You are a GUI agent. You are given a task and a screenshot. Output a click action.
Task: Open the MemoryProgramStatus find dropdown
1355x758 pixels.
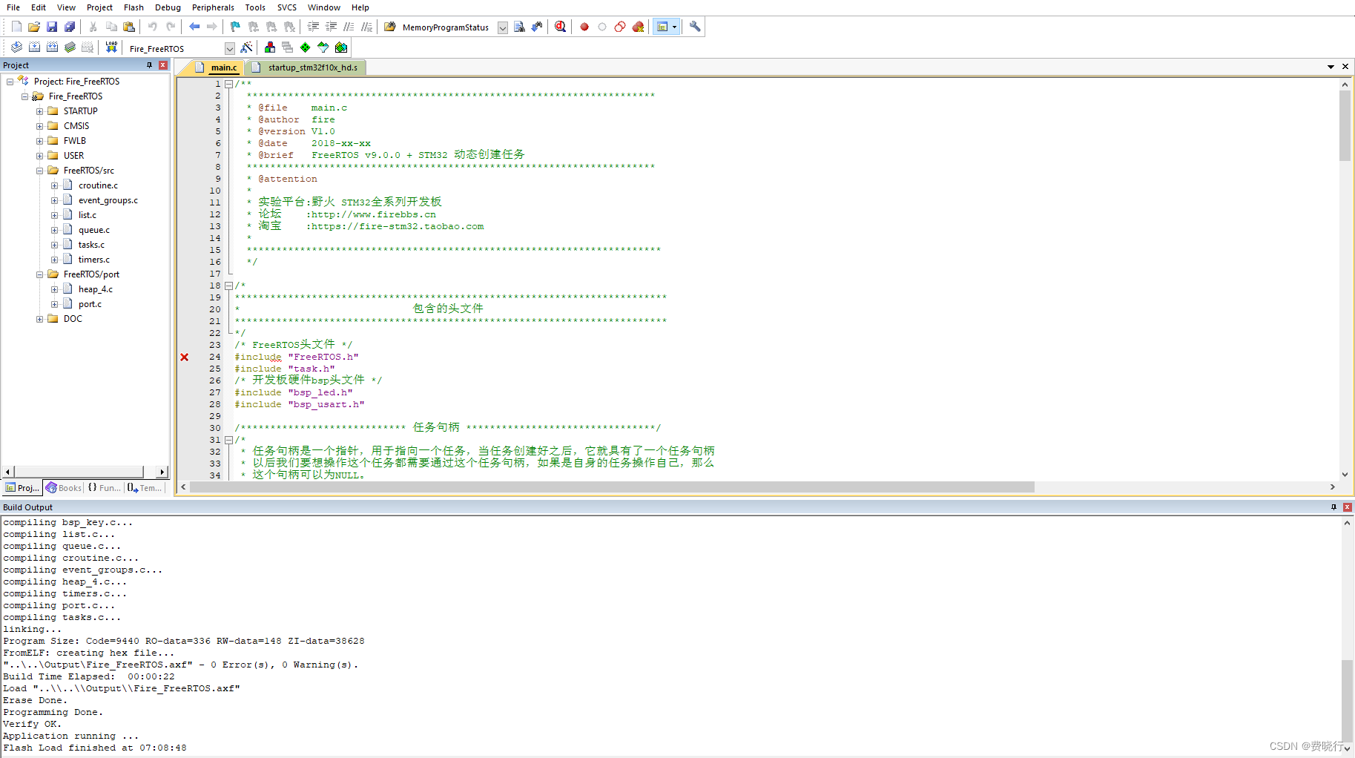coord(503,27)
